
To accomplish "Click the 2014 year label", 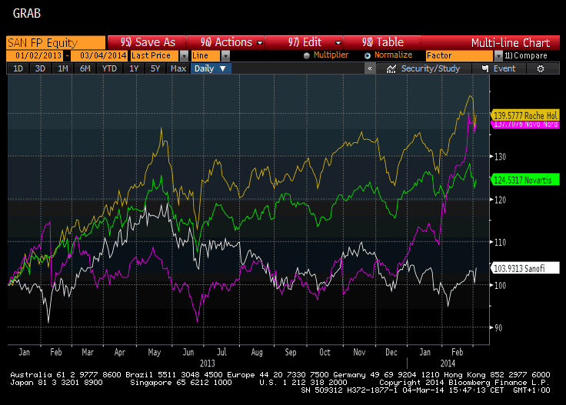I will pos(448,364).
